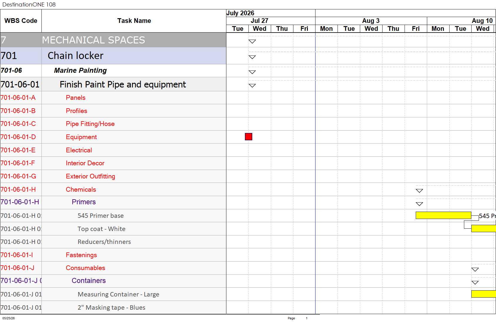Select the Fastenings task name
This screenshot has width=496, height=322.
pos(81,255)
